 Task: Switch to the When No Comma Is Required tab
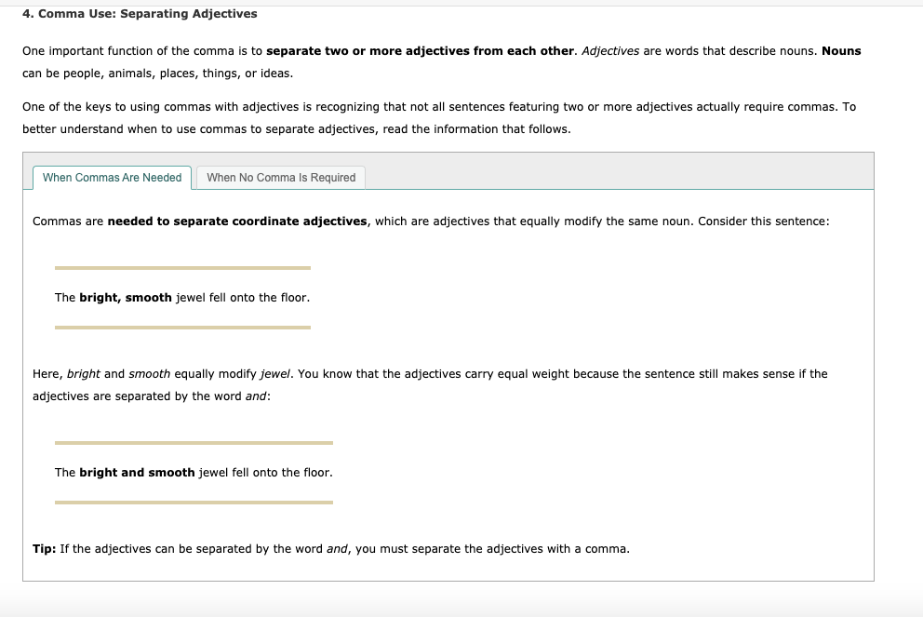(x=280, y=177)
